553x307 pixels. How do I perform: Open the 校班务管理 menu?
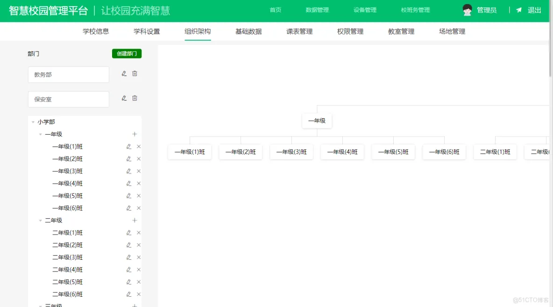pyautogui.click(x=416, y=10)
